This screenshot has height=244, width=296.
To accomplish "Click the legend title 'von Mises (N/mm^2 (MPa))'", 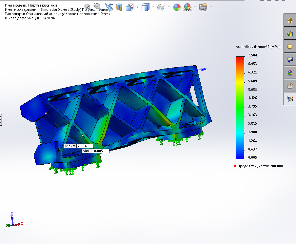I will [258, 47].
